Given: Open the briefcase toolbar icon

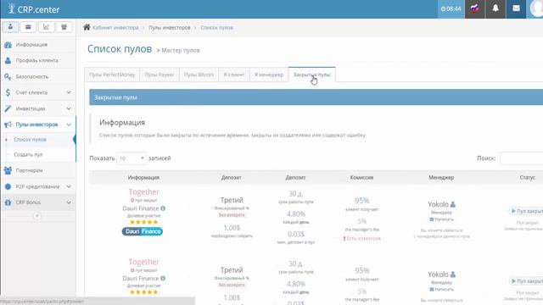Looking at the screenshot, I should click(28, 26).
